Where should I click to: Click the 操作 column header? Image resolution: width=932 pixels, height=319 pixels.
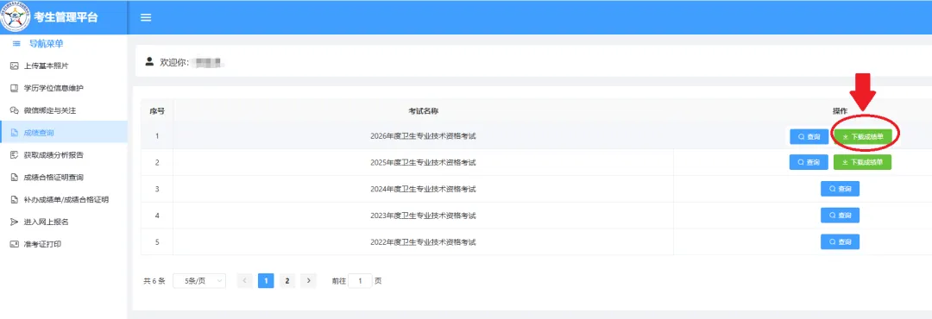(840, 111)
